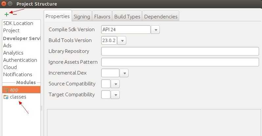Image resolution: width=262 pixels, height=136 pixels.
Task: Close the Project Structure window
Action: [x=4, y=4]
